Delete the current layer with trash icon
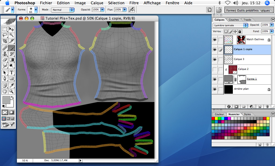The width and height of the screenshot is (275, 166). point(267,107)
